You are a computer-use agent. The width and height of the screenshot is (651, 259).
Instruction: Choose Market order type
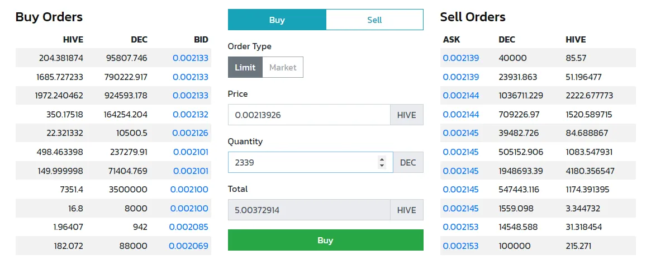click(x=283, y=68)
